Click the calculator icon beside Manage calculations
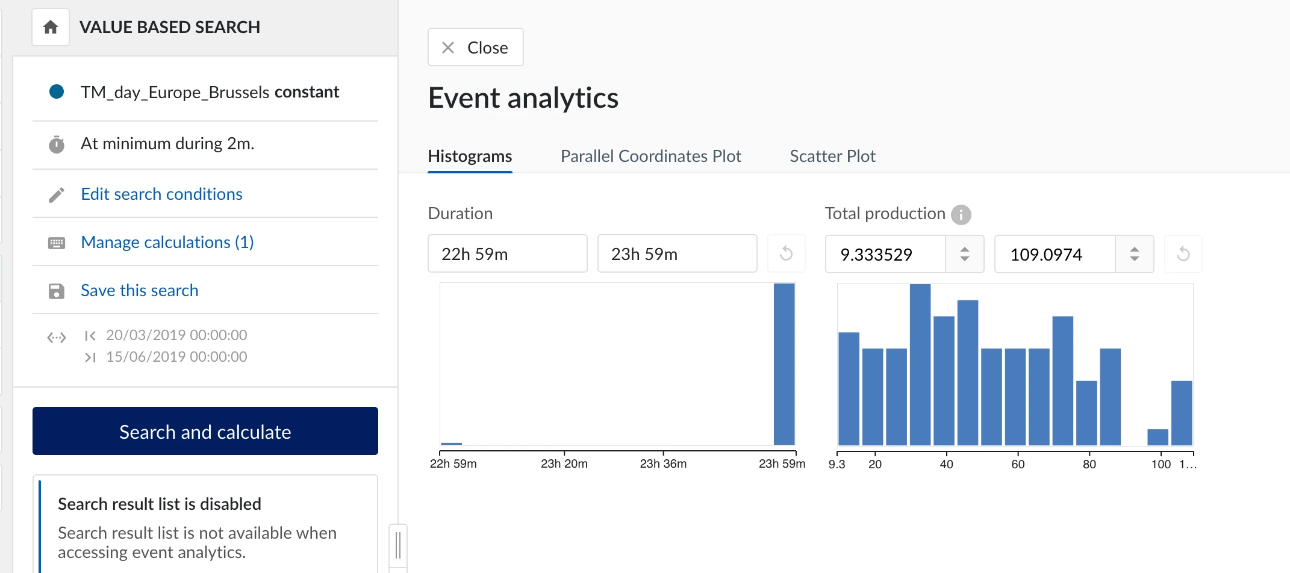 [x=56, y=242]
